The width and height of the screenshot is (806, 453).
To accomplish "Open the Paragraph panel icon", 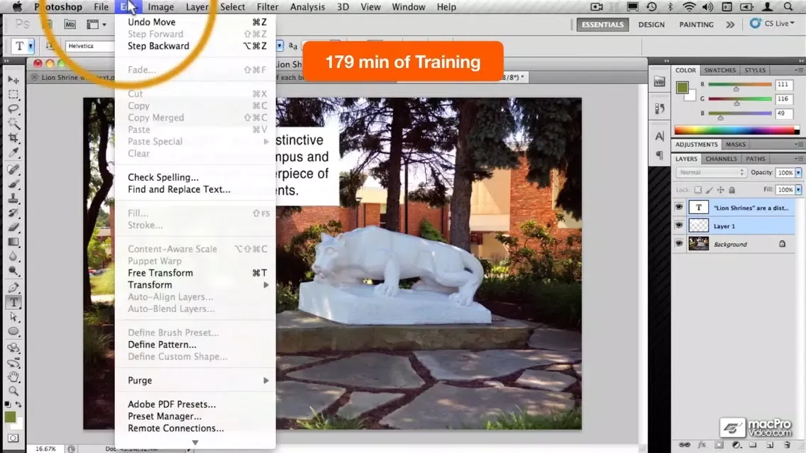I will pos(660,155).
